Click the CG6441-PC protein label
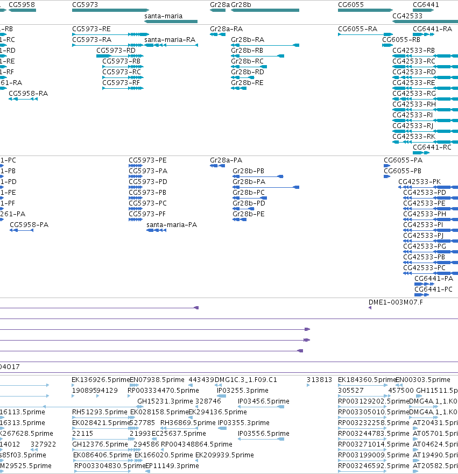The width and height of the screenshot is (458, 474). tap(433, 289)
